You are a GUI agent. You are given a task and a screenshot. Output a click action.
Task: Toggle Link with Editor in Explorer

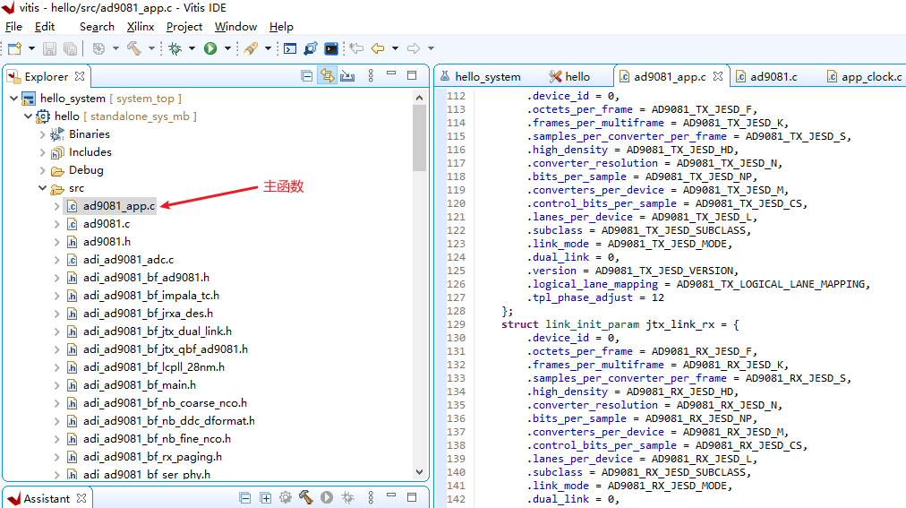click(327, 76)
